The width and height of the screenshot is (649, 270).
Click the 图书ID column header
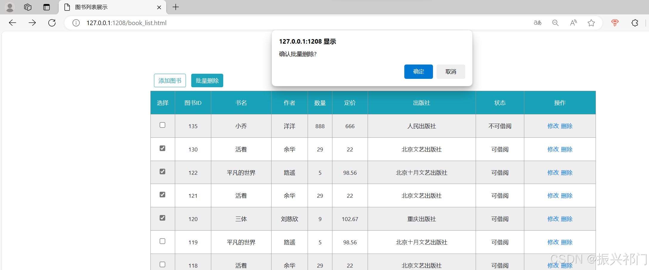pyautogui.click(x=193, y=103)
